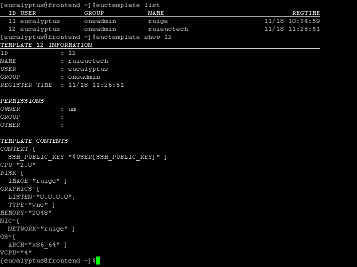
Task: Click regtime '11/18 10:34:59'
Action: click(x=292, y=21)
